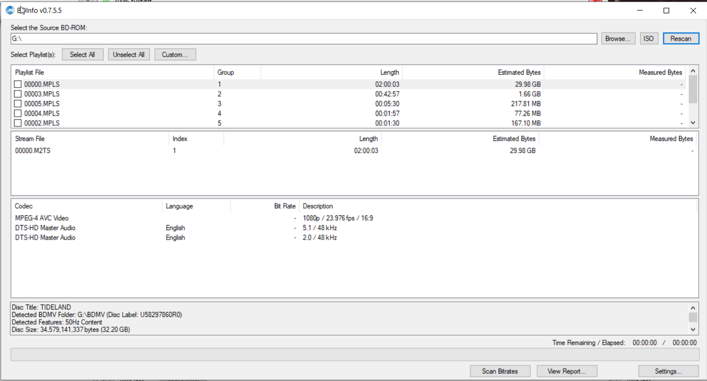Viewport: 707px width, 381px height.
Task: Start Scan Bitrates
Action: [500, 371]
